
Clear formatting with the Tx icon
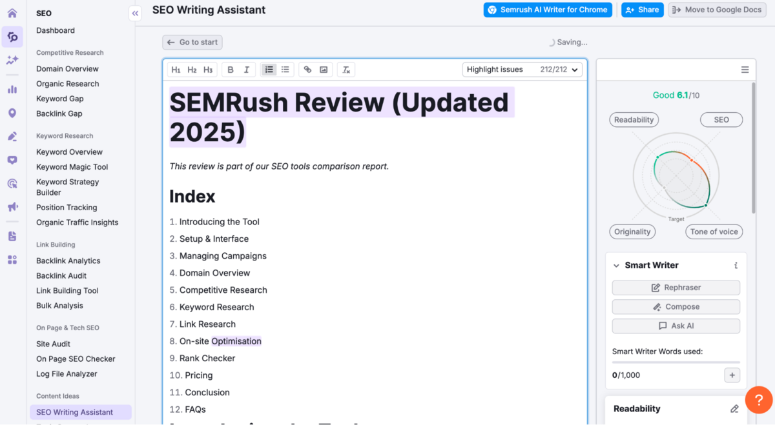click(x=346, y=70)
